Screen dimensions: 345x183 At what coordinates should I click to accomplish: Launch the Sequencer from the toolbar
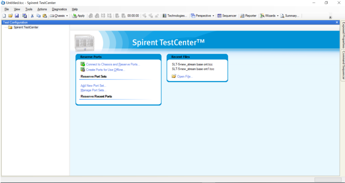227,16
